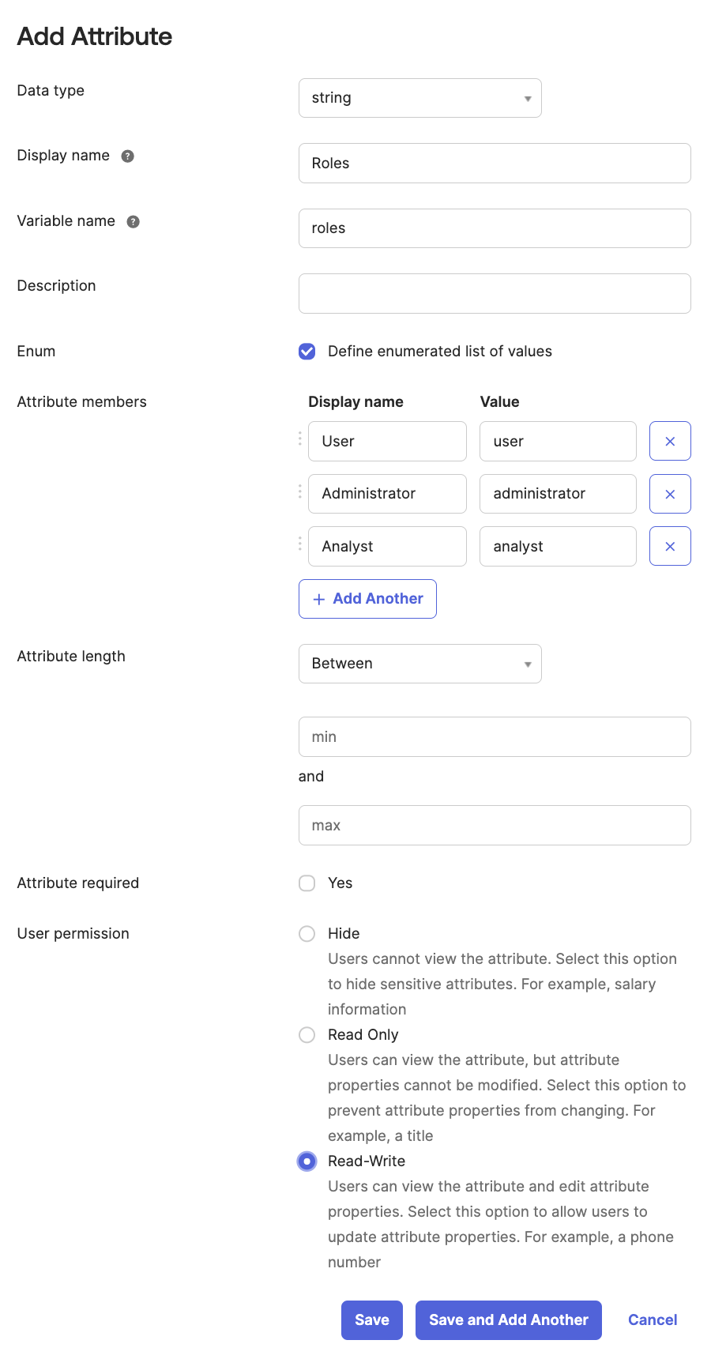Image resolution: width=711 pixels, height=1359 pixels.
Task: Select the Read Only permission
Action: click(307, 1034)
